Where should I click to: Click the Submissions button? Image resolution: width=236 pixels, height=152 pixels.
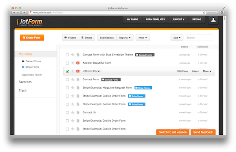(107, 38)
